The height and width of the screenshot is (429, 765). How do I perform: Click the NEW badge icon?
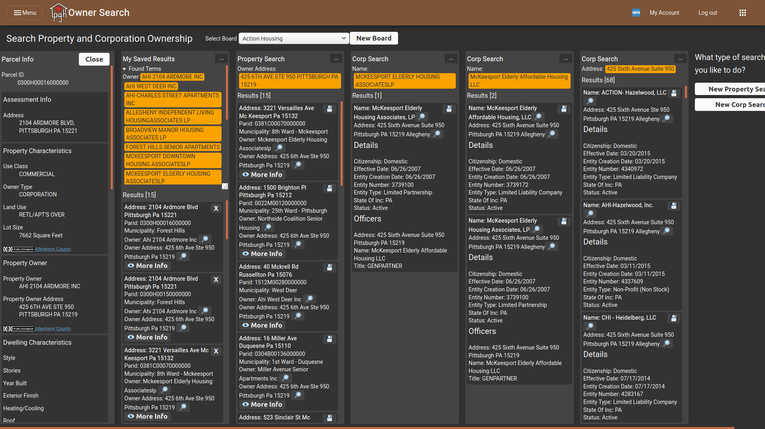[636, 13]
